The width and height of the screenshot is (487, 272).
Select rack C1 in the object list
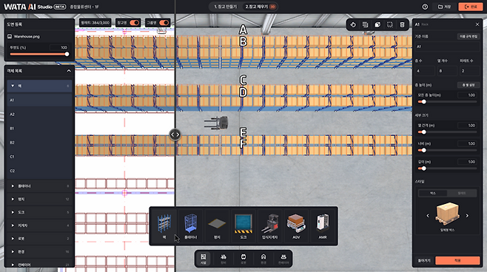point(39,157)
